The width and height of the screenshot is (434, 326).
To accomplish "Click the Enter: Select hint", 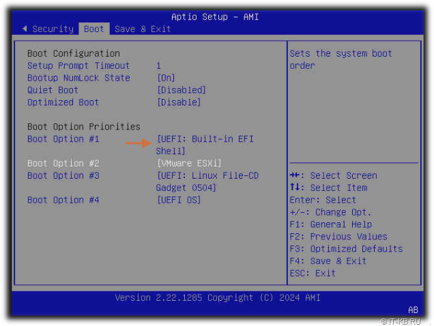I will tap(323, 200).
